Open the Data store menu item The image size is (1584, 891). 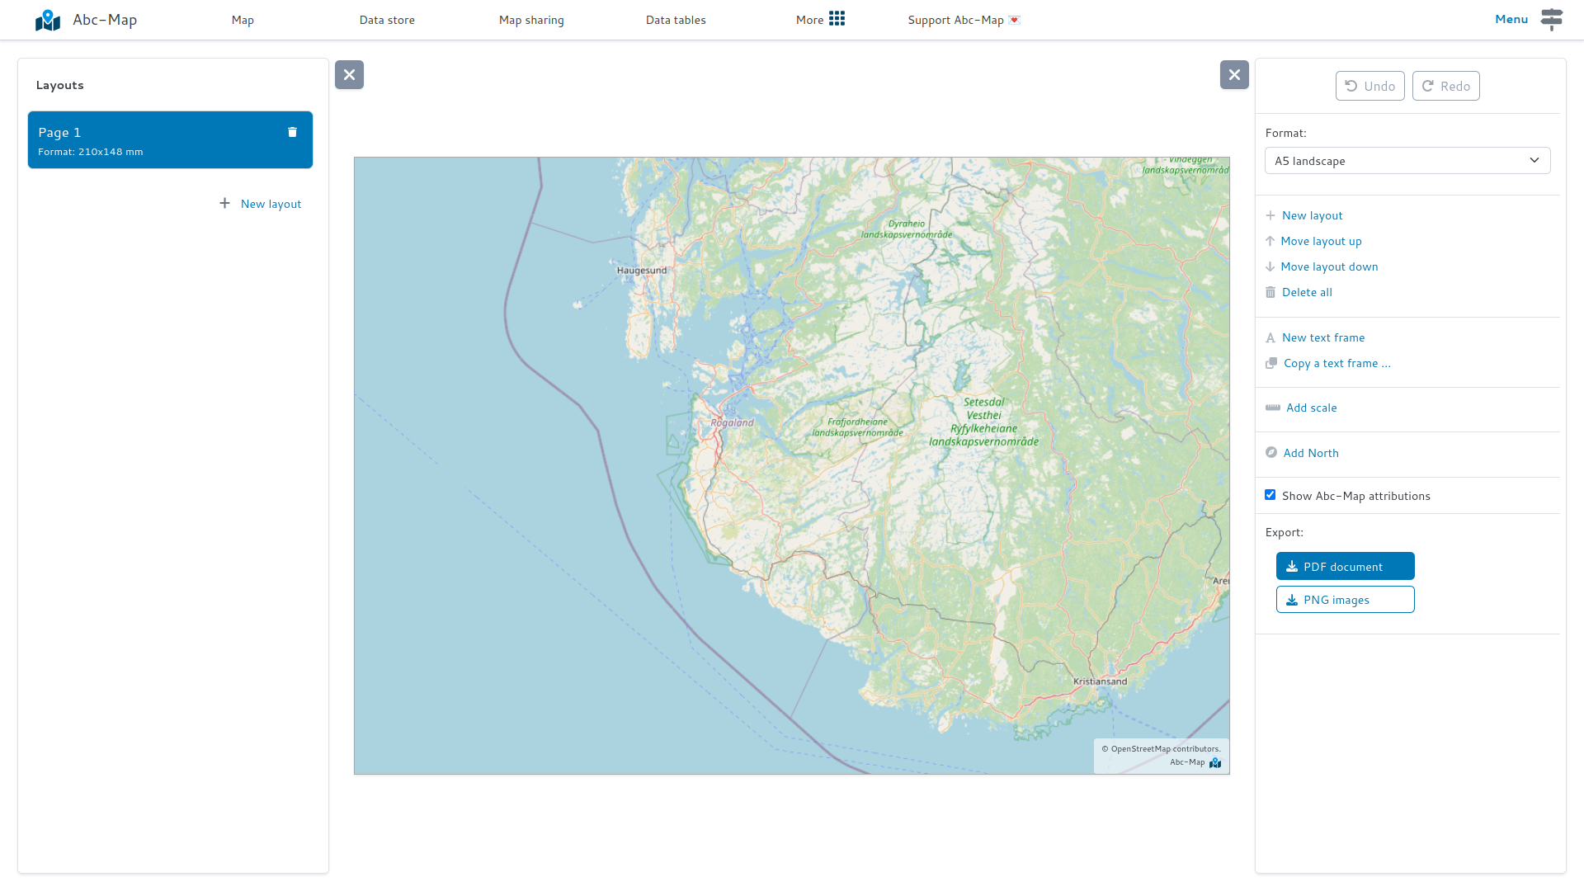[386, 20]
